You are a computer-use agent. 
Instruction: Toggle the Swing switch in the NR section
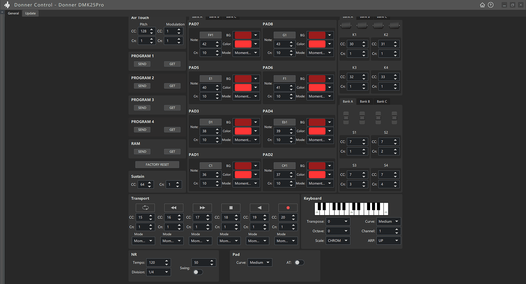tap(198, 272)
